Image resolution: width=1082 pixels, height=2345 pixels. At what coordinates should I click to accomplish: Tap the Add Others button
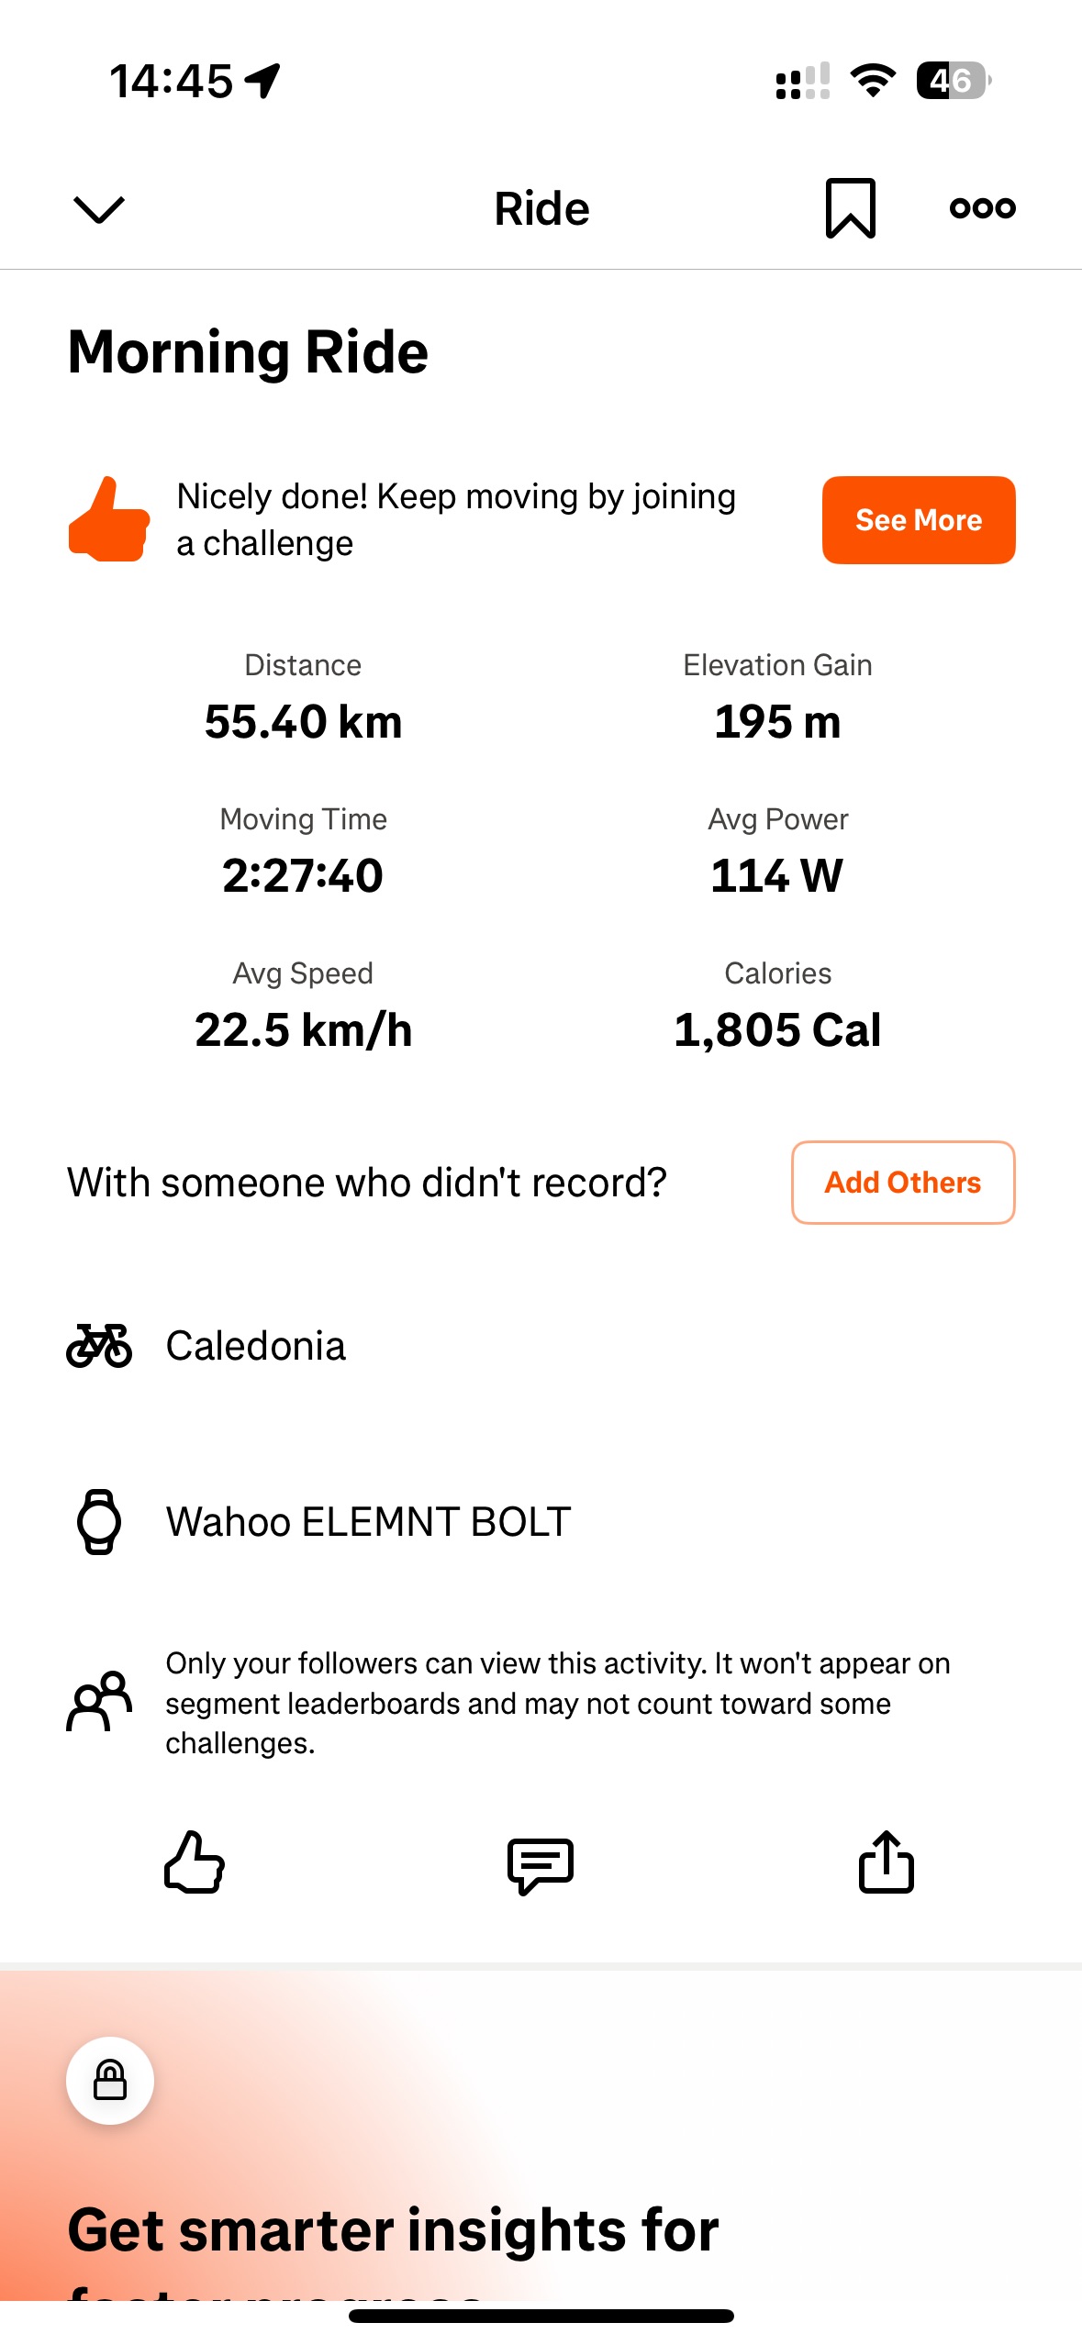tap(902, 1183)
